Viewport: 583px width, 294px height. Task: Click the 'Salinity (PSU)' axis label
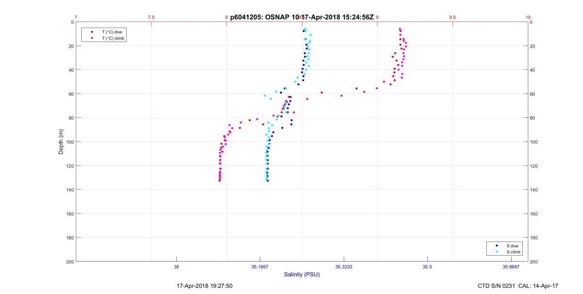point(302,275)
